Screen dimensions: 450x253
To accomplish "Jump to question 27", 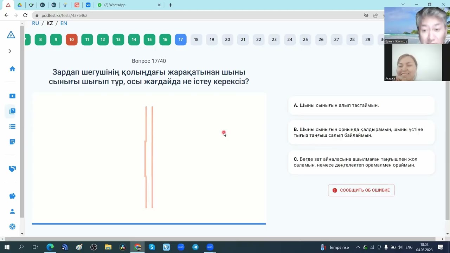I will tap(336, 39).
